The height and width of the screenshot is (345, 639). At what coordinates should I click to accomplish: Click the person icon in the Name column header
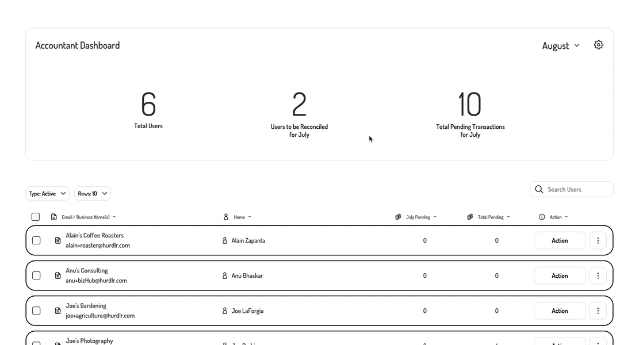coord(225,217)
